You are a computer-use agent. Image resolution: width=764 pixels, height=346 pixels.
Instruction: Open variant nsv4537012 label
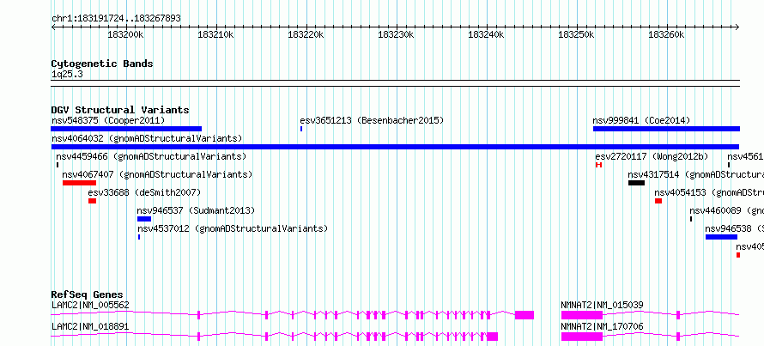click(x=233, y=228)
